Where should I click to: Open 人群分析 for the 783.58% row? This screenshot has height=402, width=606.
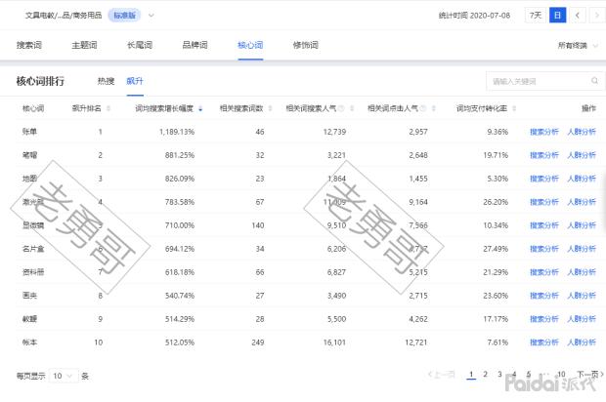(x=582, y=202)
